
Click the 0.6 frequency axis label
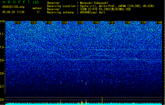point(2,100)
